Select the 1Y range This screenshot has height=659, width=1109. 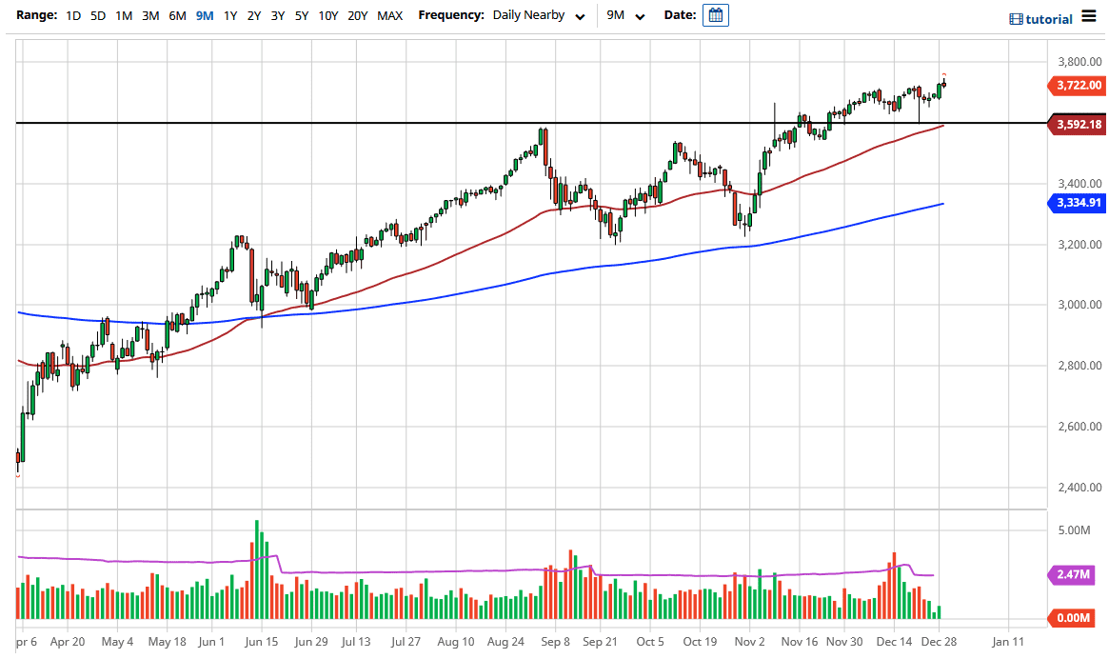229,16
